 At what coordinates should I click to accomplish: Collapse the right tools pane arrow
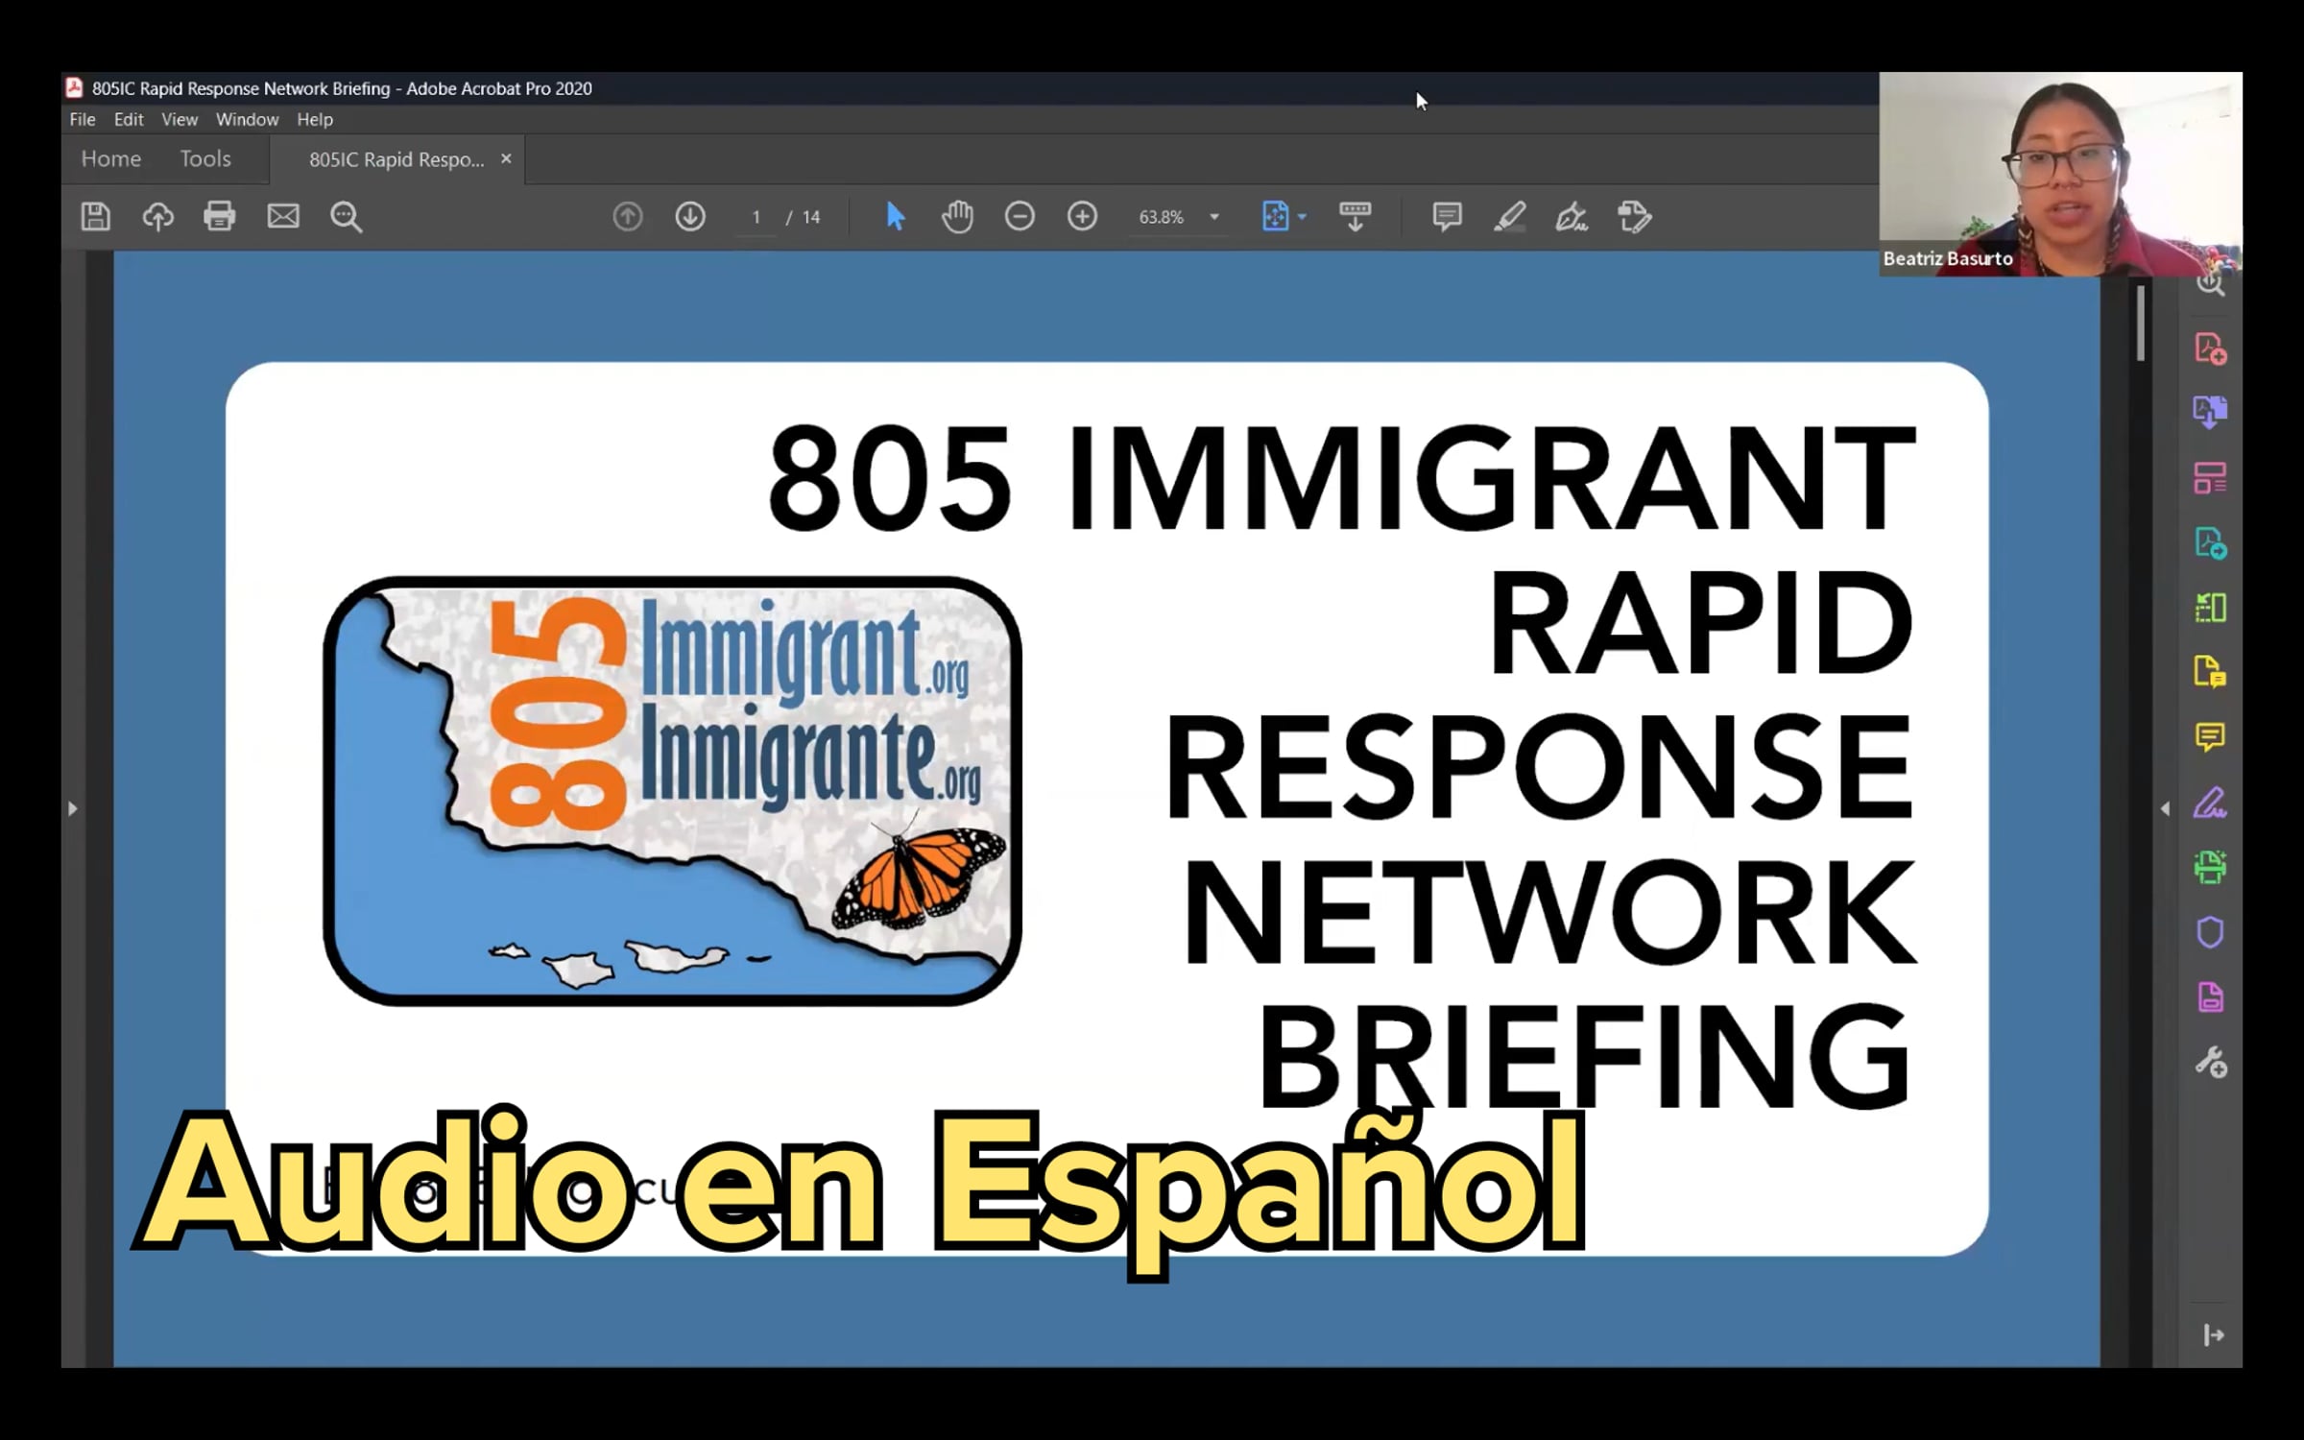[2165, 808]
